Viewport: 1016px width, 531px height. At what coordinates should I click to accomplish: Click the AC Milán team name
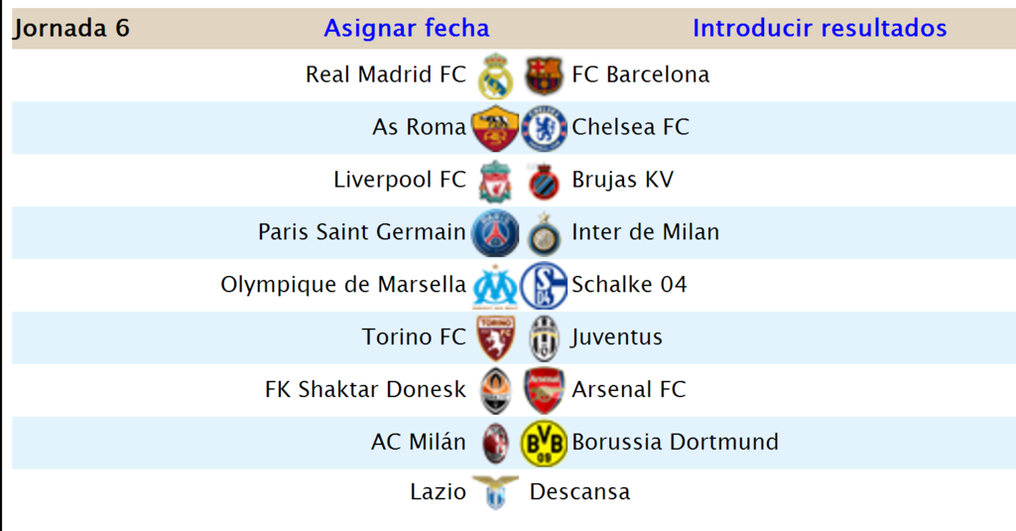(419, 443)
